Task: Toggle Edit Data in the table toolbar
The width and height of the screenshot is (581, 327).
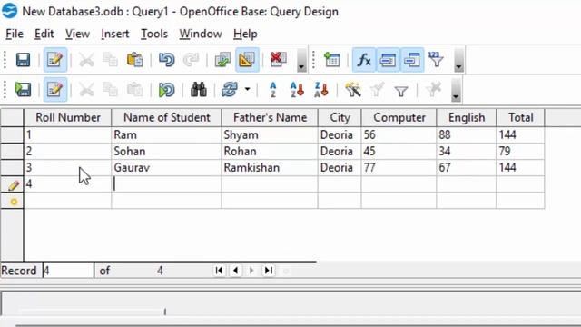Action: (x=54, y=90)
